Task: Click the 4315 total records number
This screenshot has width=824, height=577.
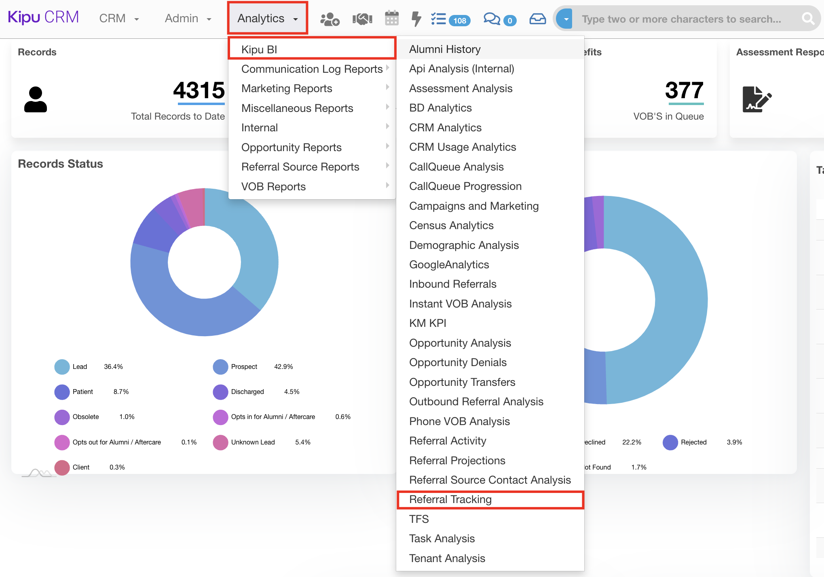Action: pos(199,91)
